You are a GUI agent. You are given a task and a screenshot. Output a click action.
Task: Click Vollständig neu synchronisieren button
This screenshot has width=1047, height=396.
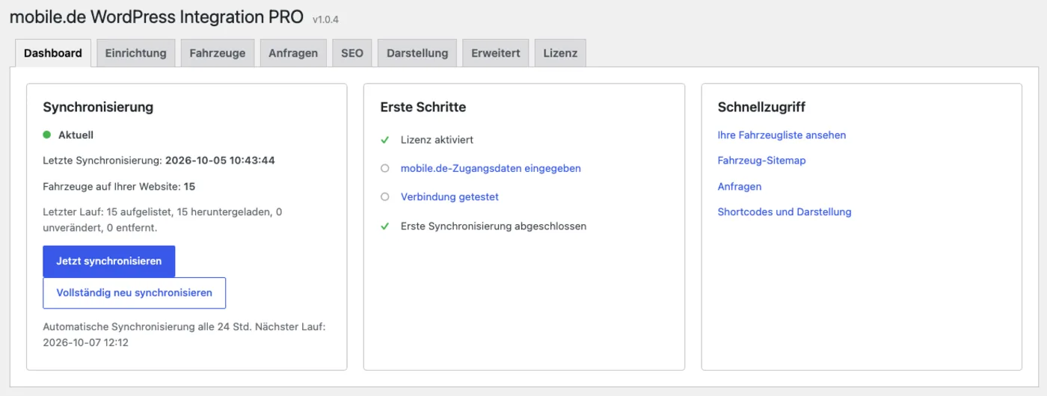click(135, 293)
